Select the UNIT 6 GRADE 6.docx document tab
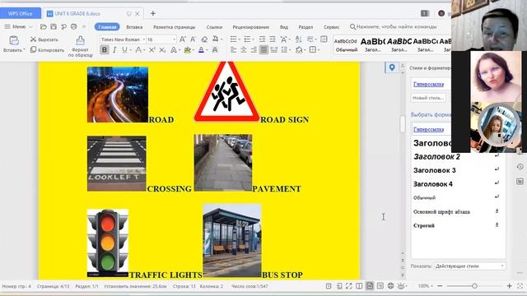 click(x=77, y=13)
